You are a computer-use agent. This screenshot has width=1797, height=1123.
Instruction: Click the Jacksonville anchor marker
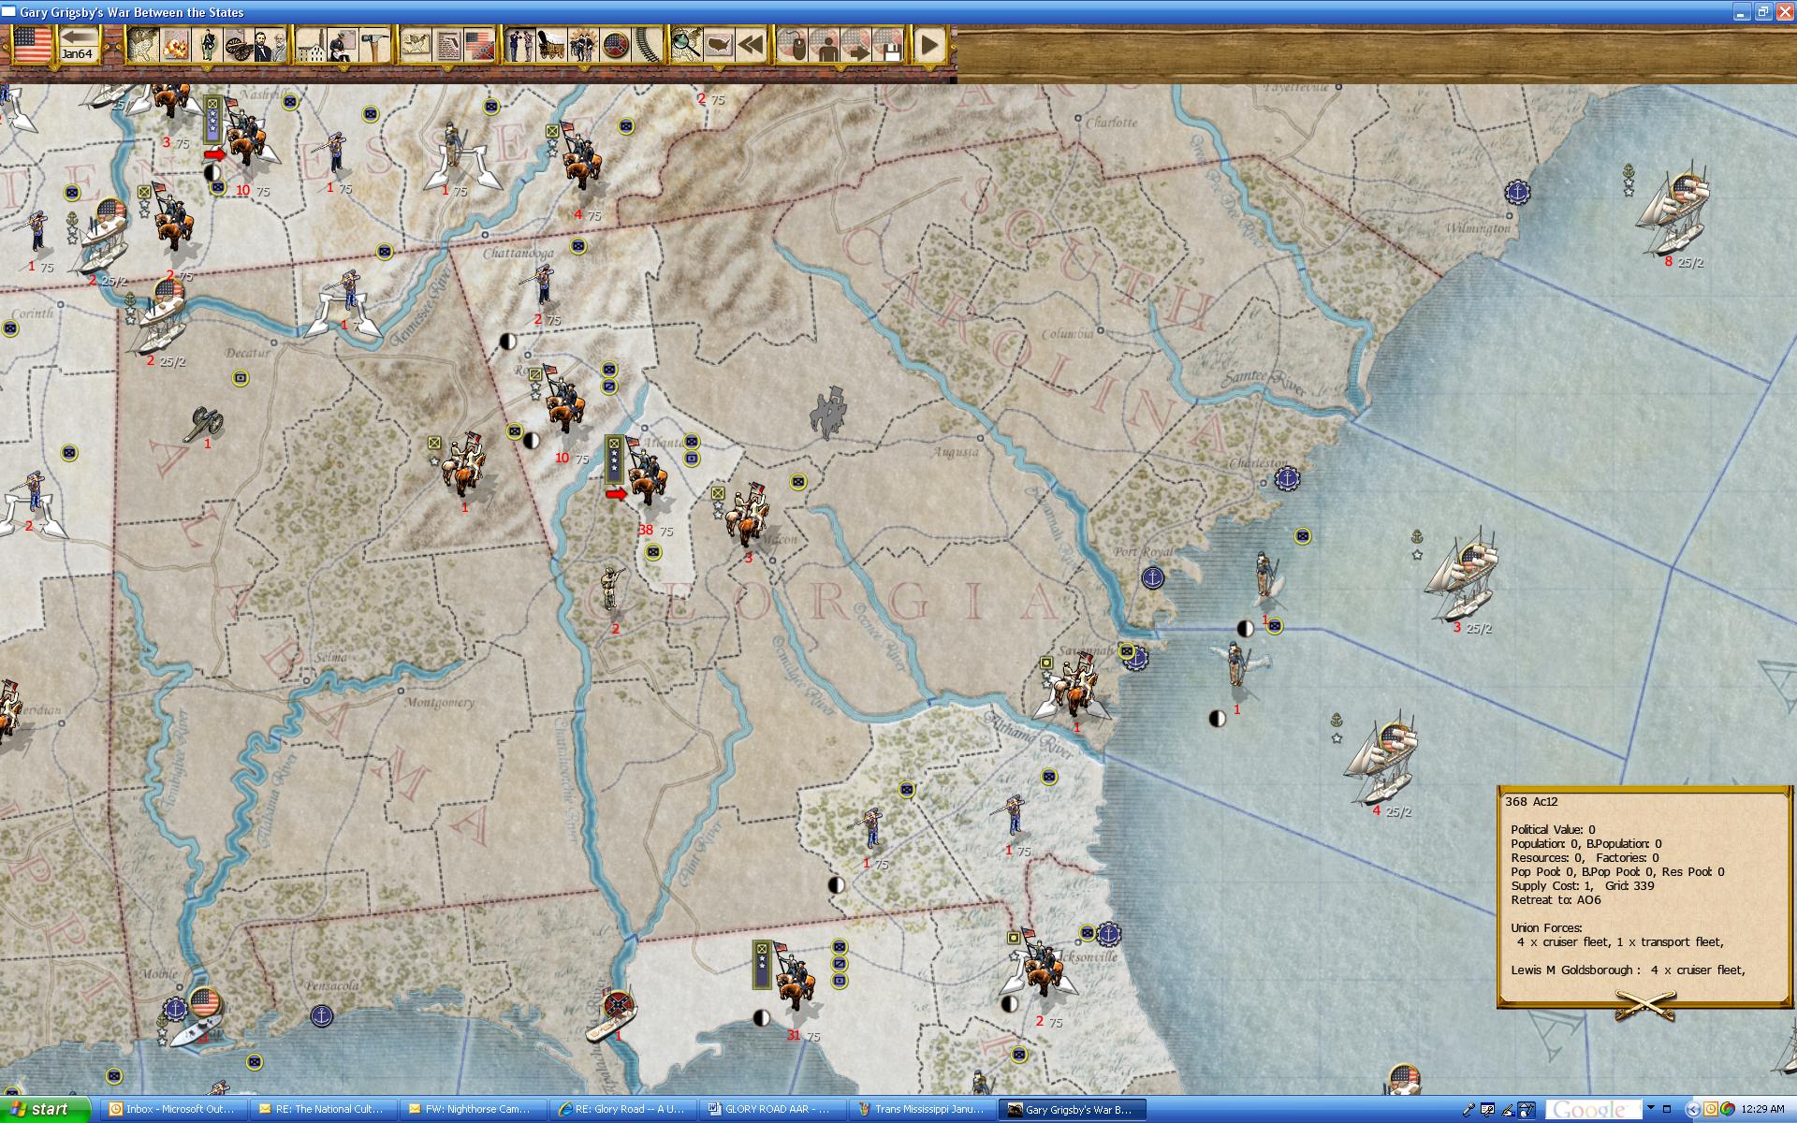tap(1108, 933)
